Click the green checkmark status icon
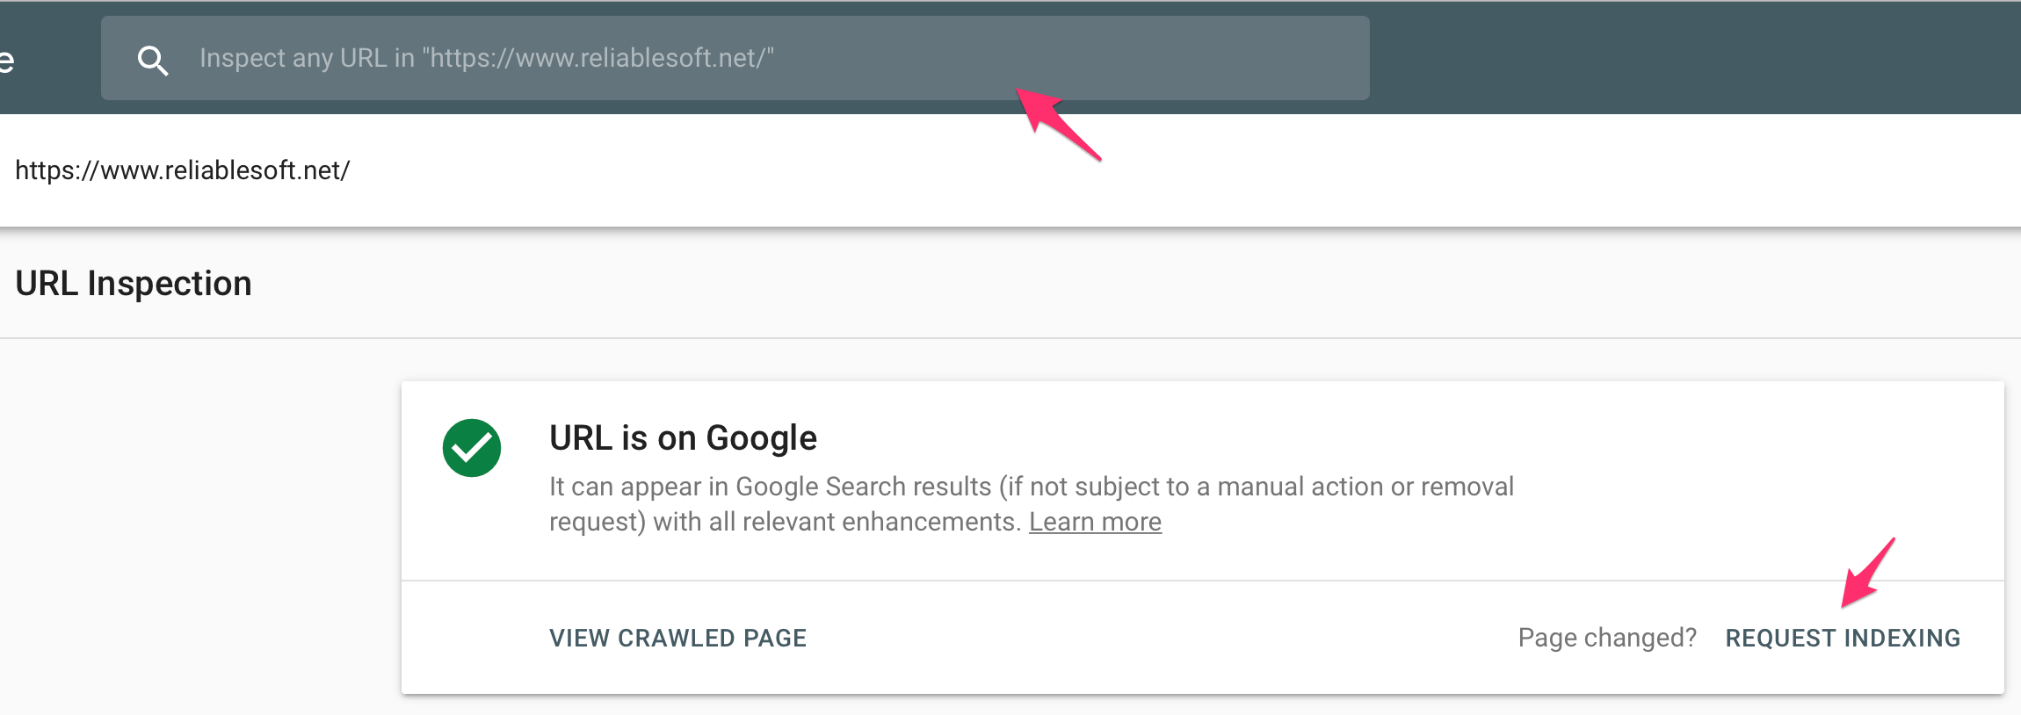Viewport: 2021px width, 715px height. pos(472,448)
